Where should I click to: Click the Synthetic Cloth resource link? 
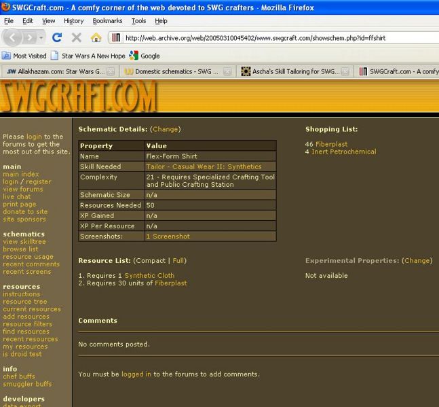tap(149, 276)
